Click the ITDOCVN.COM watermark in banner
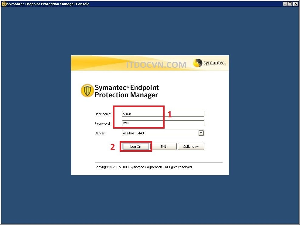300x225 pixels. pos(156,64)
